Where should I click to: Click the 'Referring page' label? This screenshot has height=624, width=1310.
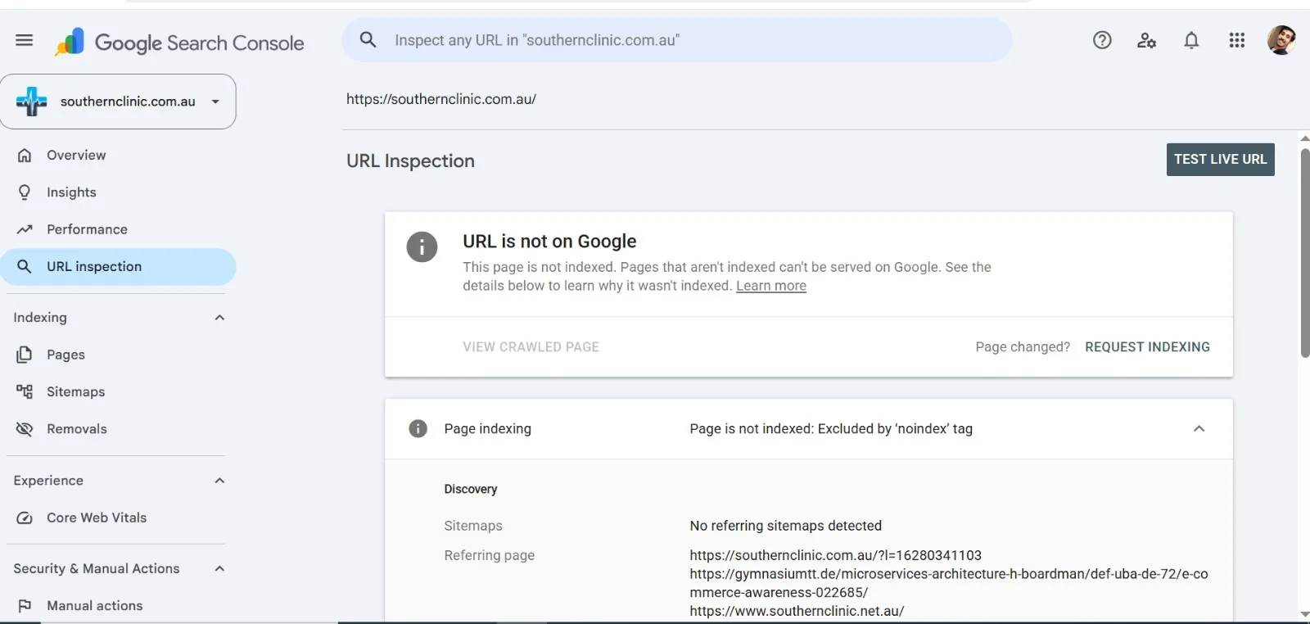pyautogui.click(x=490, y=555)
